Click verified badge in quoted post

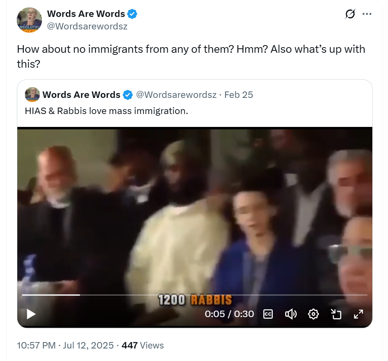(x=128, y=95)
